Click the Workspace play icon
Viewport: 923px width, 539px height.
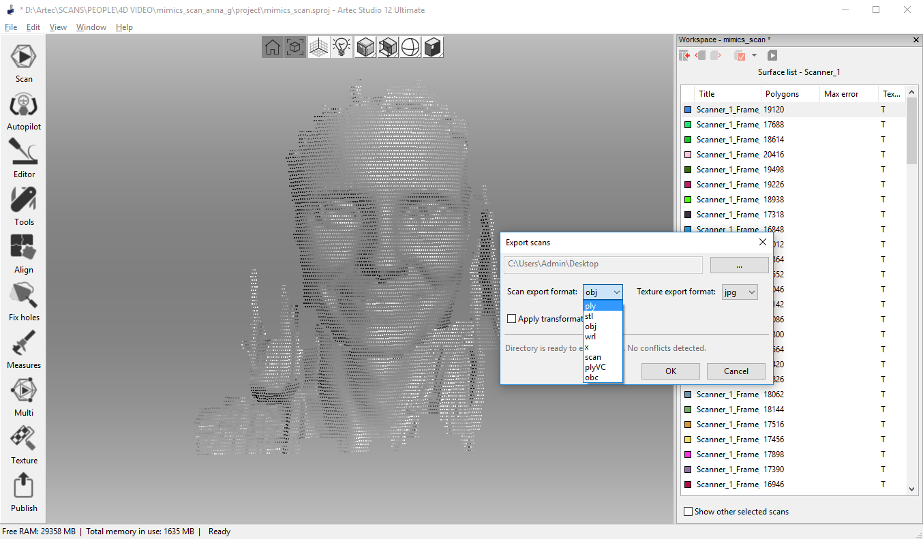pyautogui.click(x=772, y=56)
